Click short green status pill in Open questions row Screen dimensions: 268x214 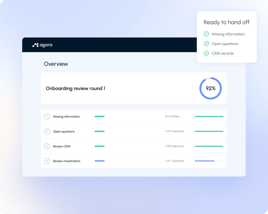(100, 131)
